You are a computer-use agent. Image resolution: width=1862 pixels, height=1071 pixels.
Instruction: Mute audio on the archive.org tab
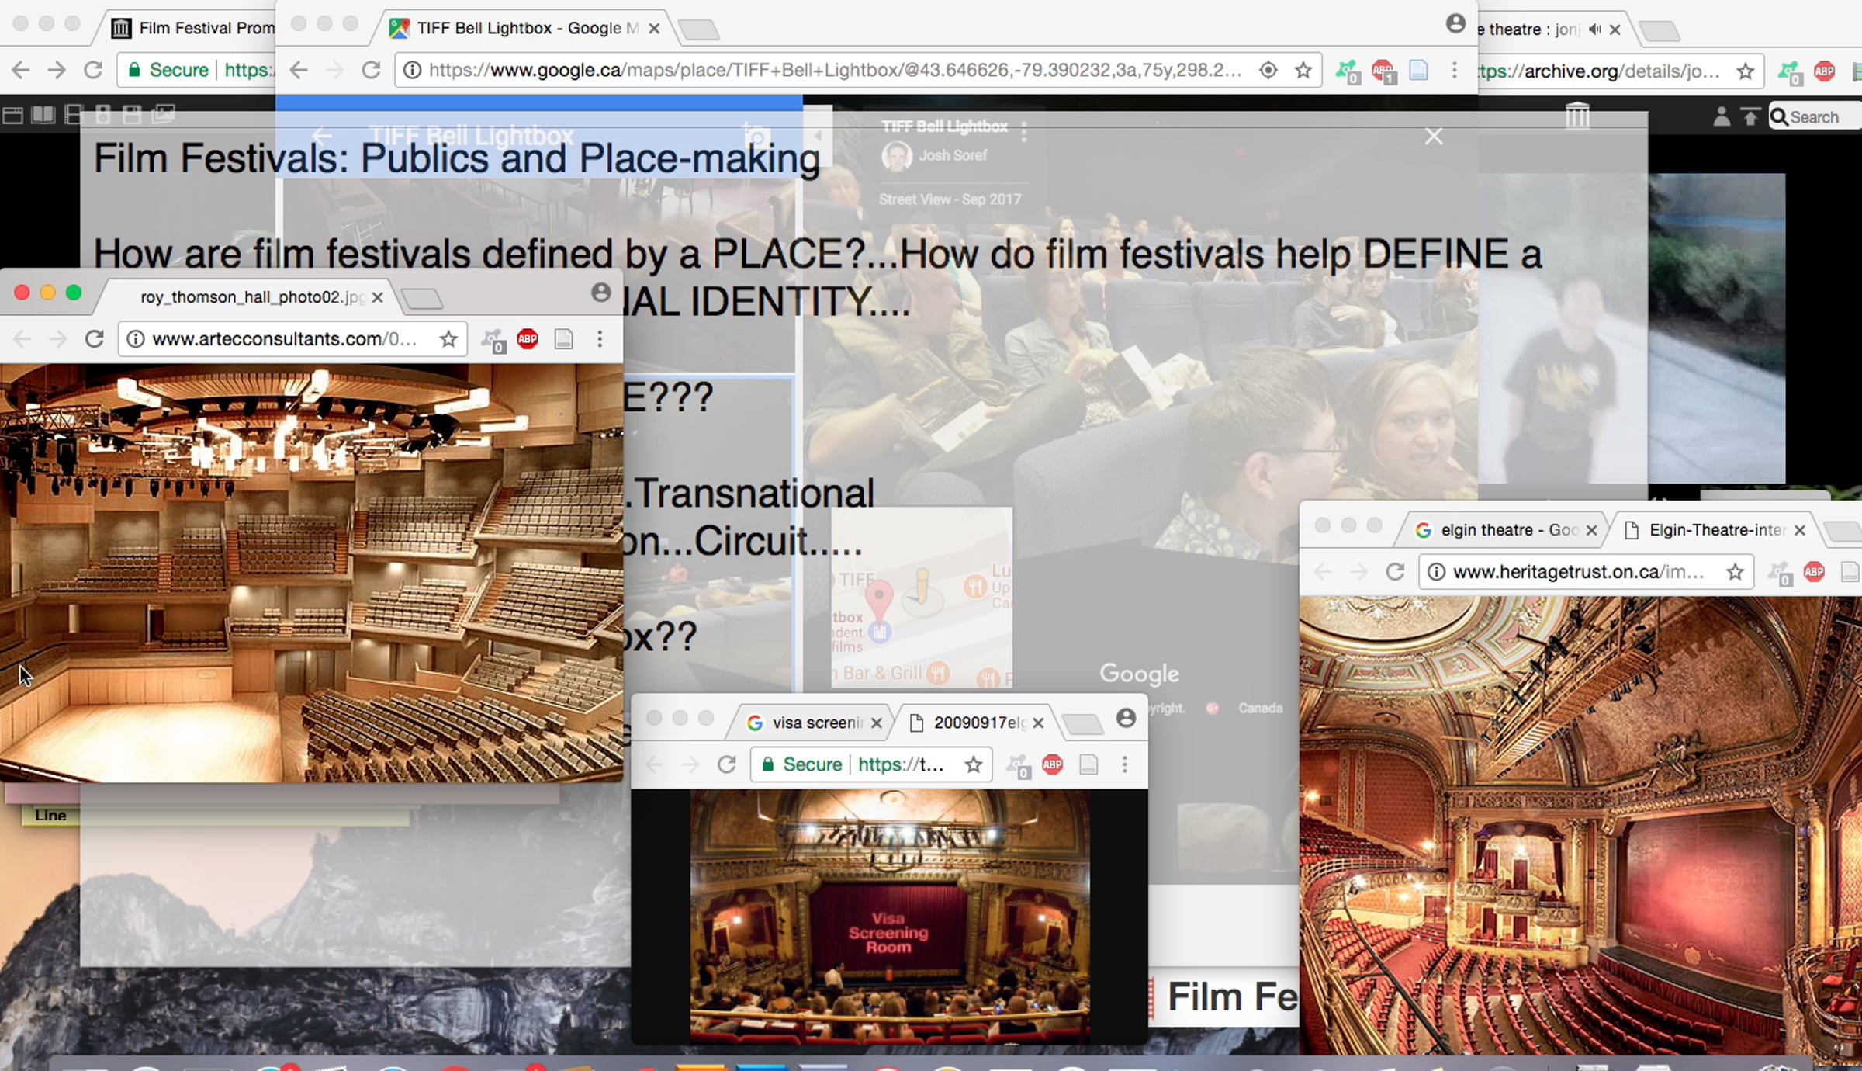[x=1594, y=29]
